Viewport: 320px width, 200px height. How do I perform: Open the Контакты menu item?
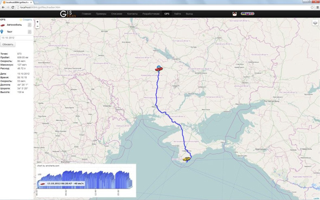pos(132,14)
